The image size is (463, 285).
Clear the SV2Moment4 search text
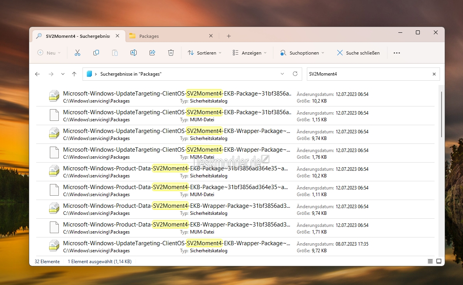click(x=434, y=74)
